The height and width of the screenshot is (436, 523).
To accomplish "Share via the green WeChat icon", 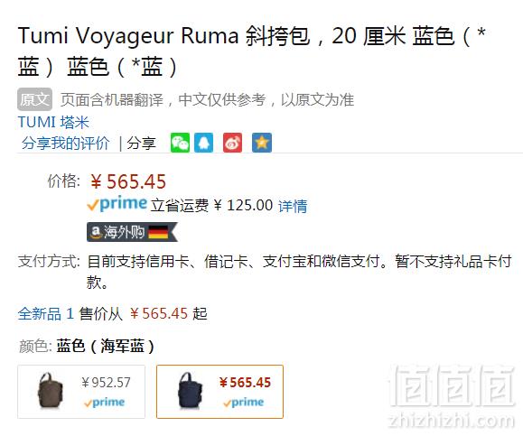I will click(x=180, y=143).
